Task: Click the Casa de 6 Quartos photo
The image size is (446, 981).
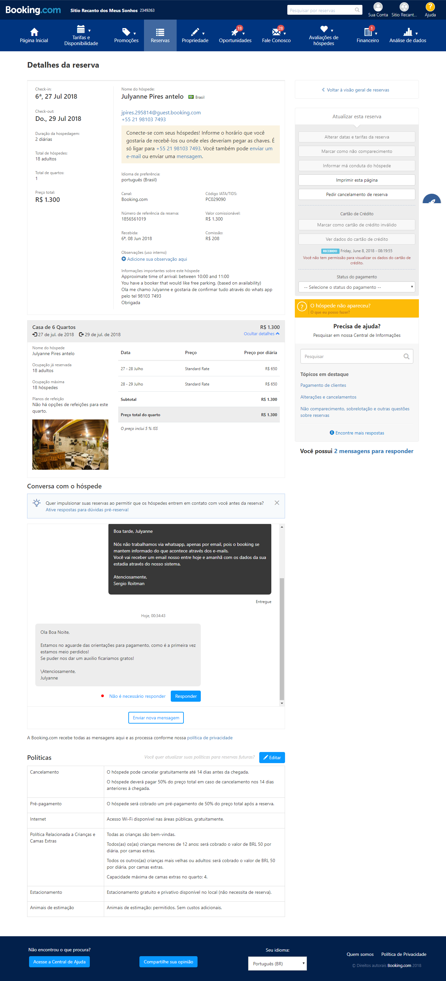Action: click(x=71, y=444)
